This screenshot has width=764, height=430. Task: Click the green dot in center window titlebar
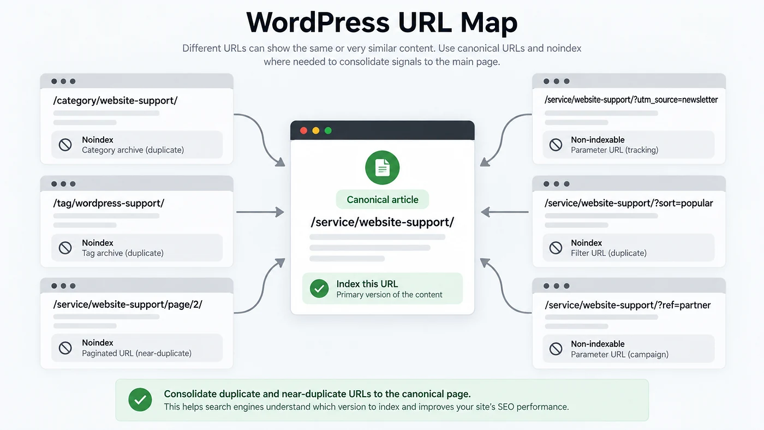pos(328,130)
